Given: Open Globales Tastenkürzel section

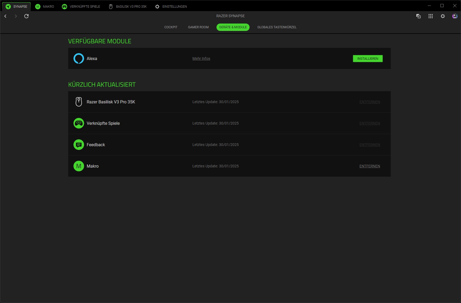Looking at the screenshot, I should (x=277, y=27).
